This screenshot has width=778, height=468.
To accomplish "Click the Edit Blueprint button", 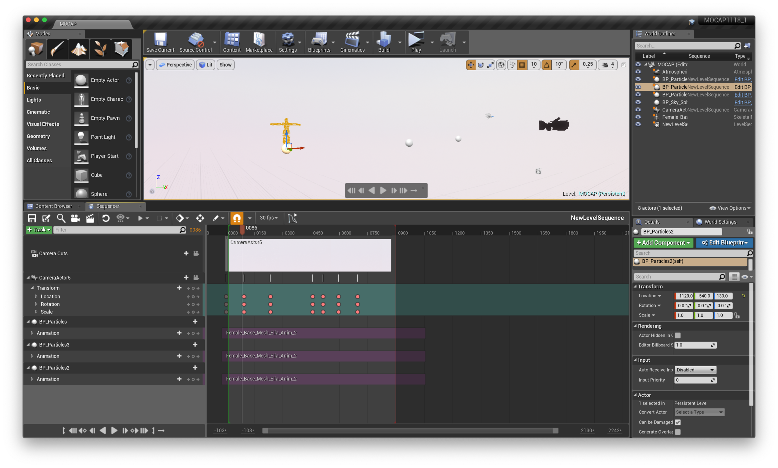I will click(x=724, y=243).
